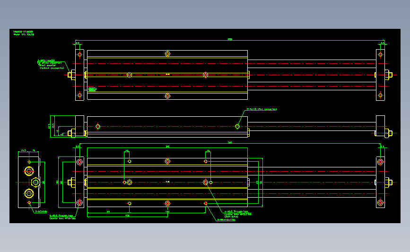Click the port hole marked by the leader in the middle view

(237, 127)
